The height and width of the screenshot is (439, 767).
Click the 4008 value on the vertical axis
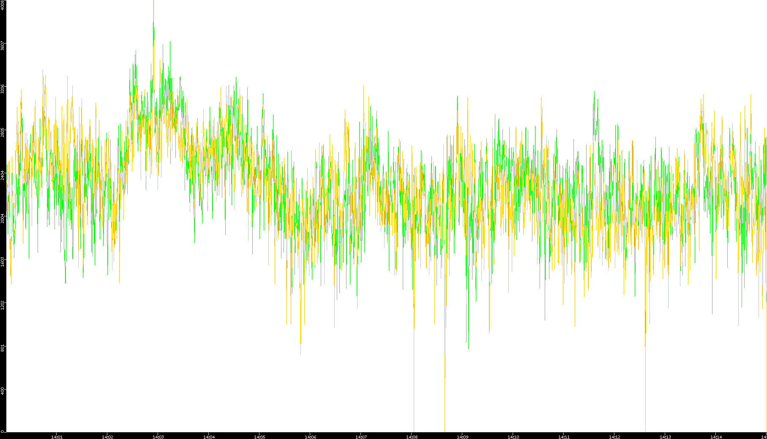click(3, 5)
